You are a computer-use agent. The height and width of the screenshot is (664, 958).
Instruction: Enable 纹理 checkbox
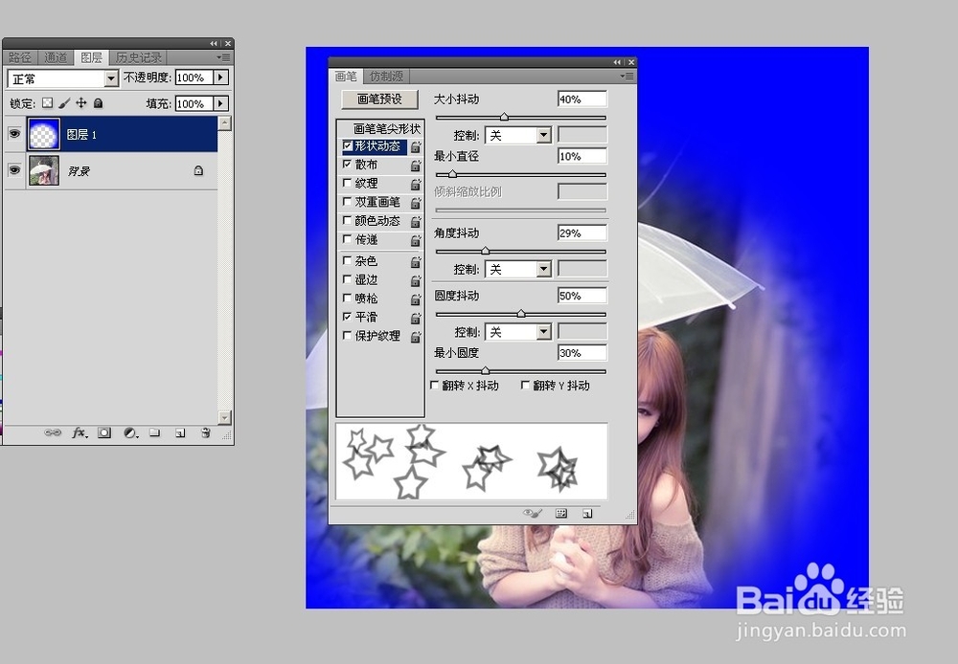tap(347, 183)
